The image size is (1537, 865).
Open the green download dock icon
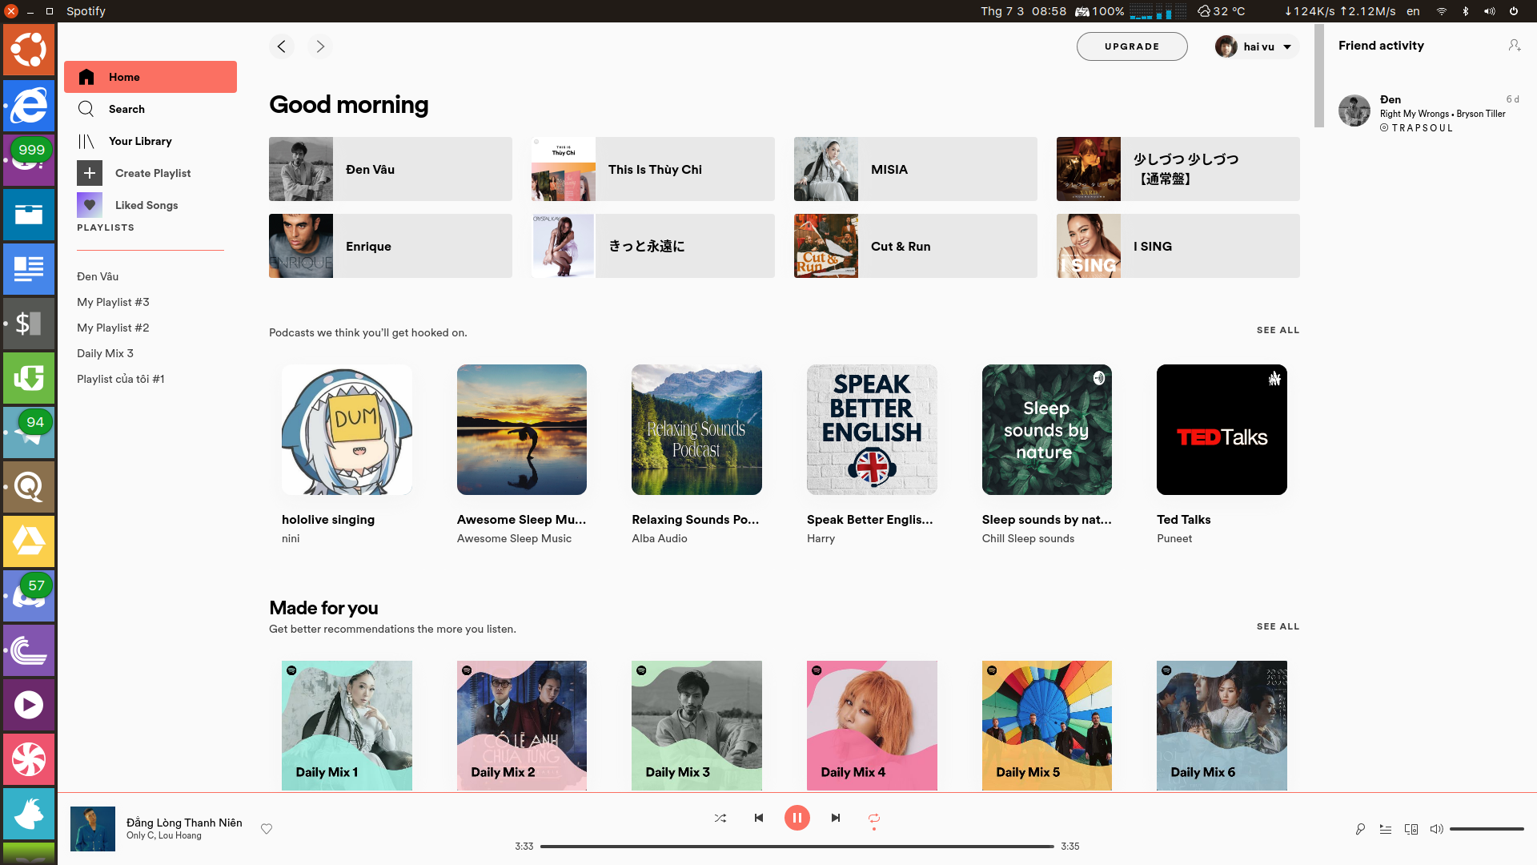29,378
